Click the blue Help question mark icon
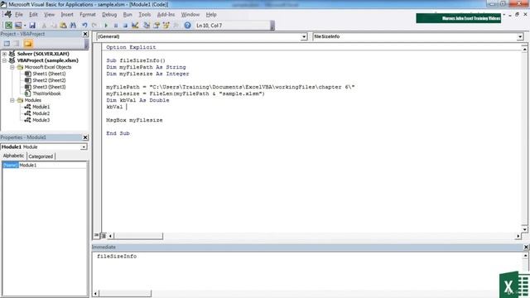Screen dimensions: 530x298 pos(188,26)
